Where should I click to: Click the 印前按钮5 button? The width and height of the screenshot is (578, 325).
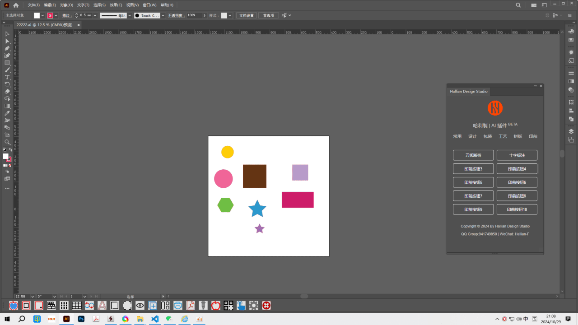473,182
